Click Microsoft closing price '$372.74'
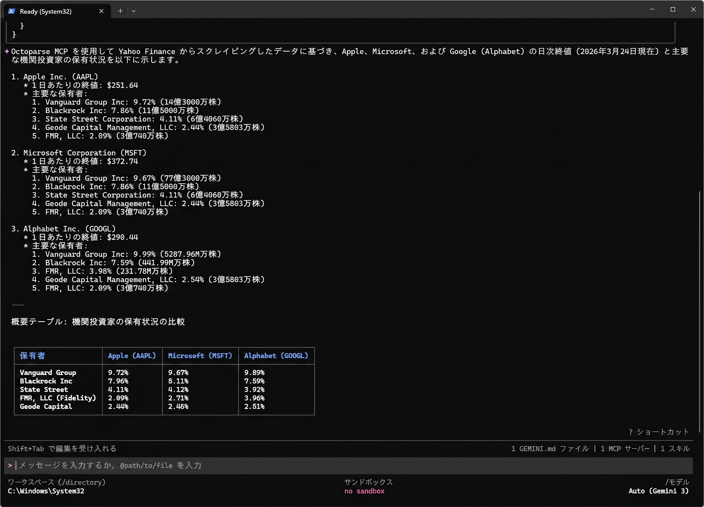704x507 pixels. [122, 161]
